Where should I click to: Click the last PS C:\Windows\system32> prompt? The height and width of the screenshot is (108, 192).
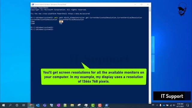42,29
